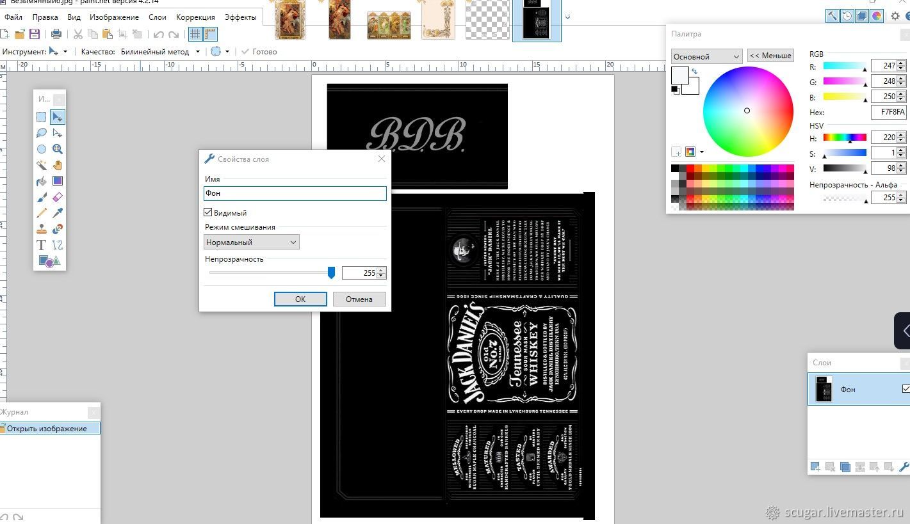Toggle the pixel grid view button
This screenshot has height=524, width=910.
[195, 34]
